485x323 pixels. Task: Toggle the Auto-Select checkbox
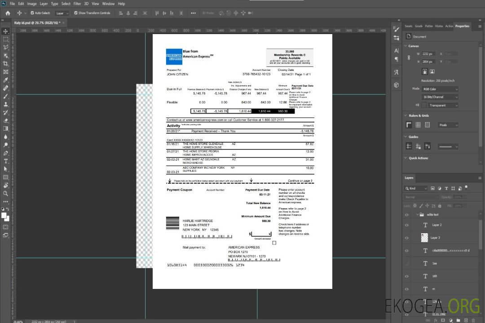coord(32,13)
